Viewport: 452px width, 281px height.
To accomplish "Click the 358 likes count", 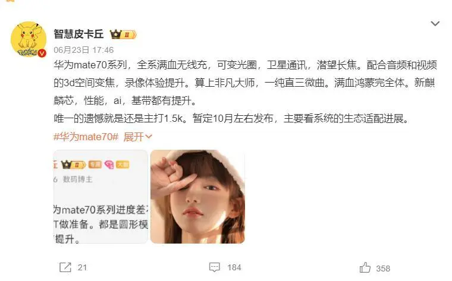I will (x=383, y=269).
